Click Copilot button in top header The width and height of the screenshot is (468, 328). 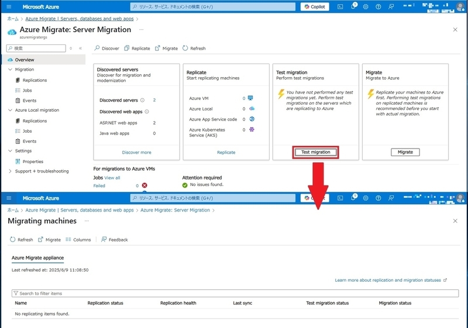click(x=315, y=6)
